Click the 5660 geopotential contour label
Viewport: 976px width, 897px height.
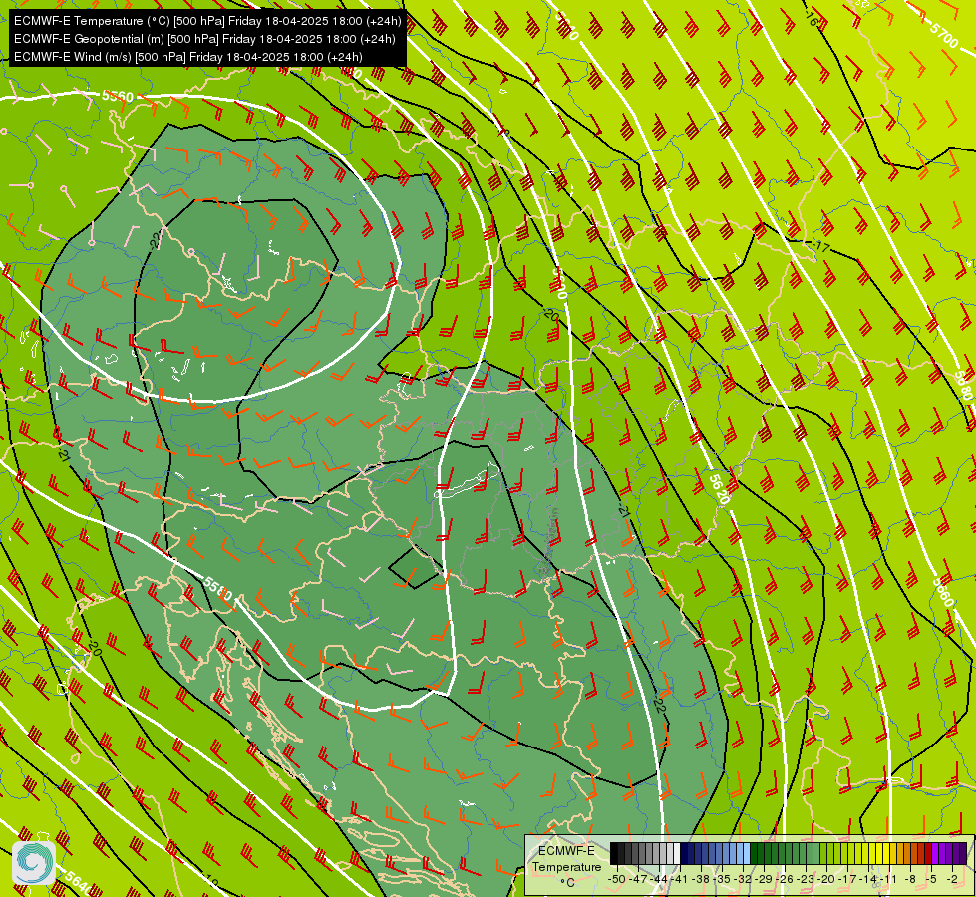942,592
